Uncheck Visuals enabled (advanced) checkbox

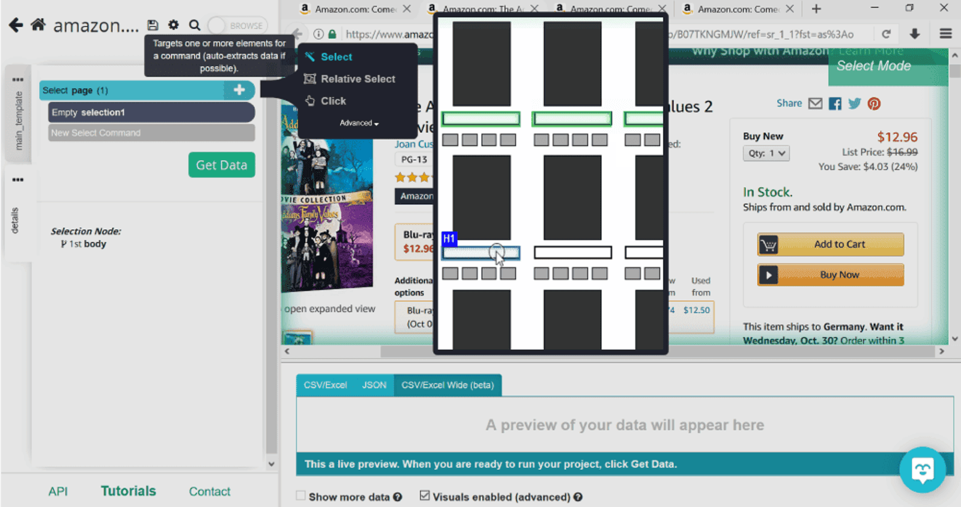[425, 496]
